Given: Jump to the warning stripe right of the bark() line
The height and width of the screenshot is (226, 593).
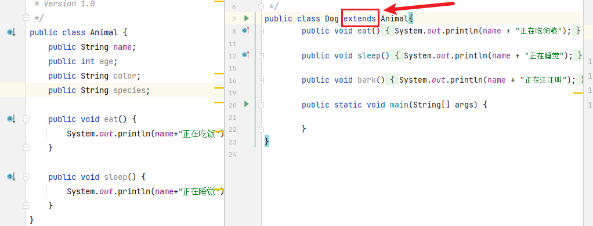Looking at the screenshot, I should pos(578,92).
